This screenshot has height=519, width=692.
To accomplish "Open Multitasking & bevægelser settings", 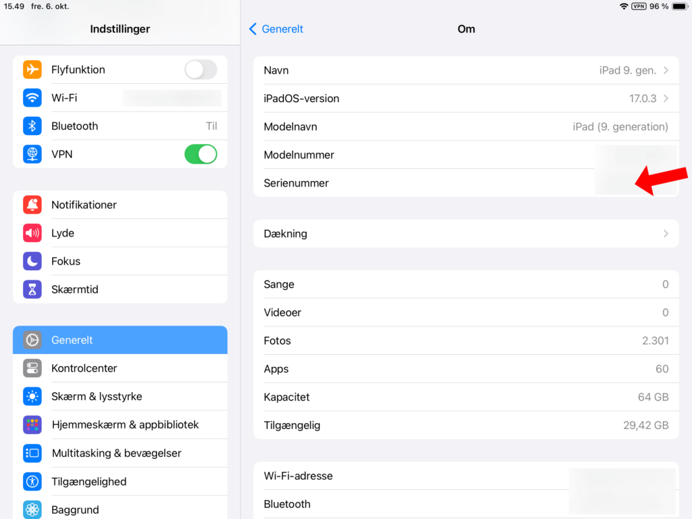I will click(x=120, y=453).
